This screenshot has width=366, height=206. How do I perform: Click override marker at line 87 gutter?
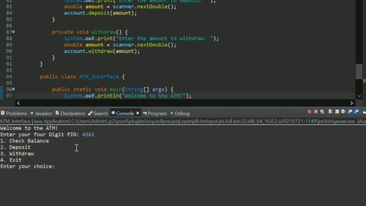(x=14, y=31)
